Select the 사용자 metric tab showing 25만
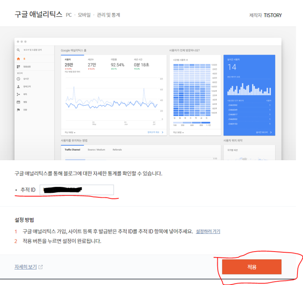Image resolution: width=303 pixels, height=285 pixels. [x=73, y=66]
